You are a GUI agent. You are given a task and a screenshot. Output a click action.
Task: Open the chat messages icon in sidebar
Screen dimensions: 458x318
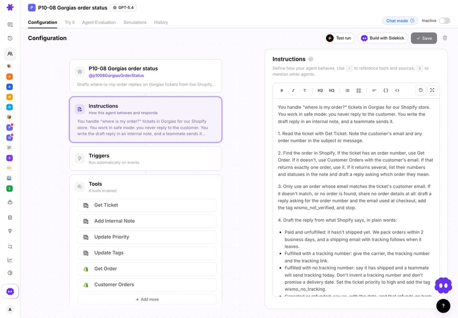point(10,25)
